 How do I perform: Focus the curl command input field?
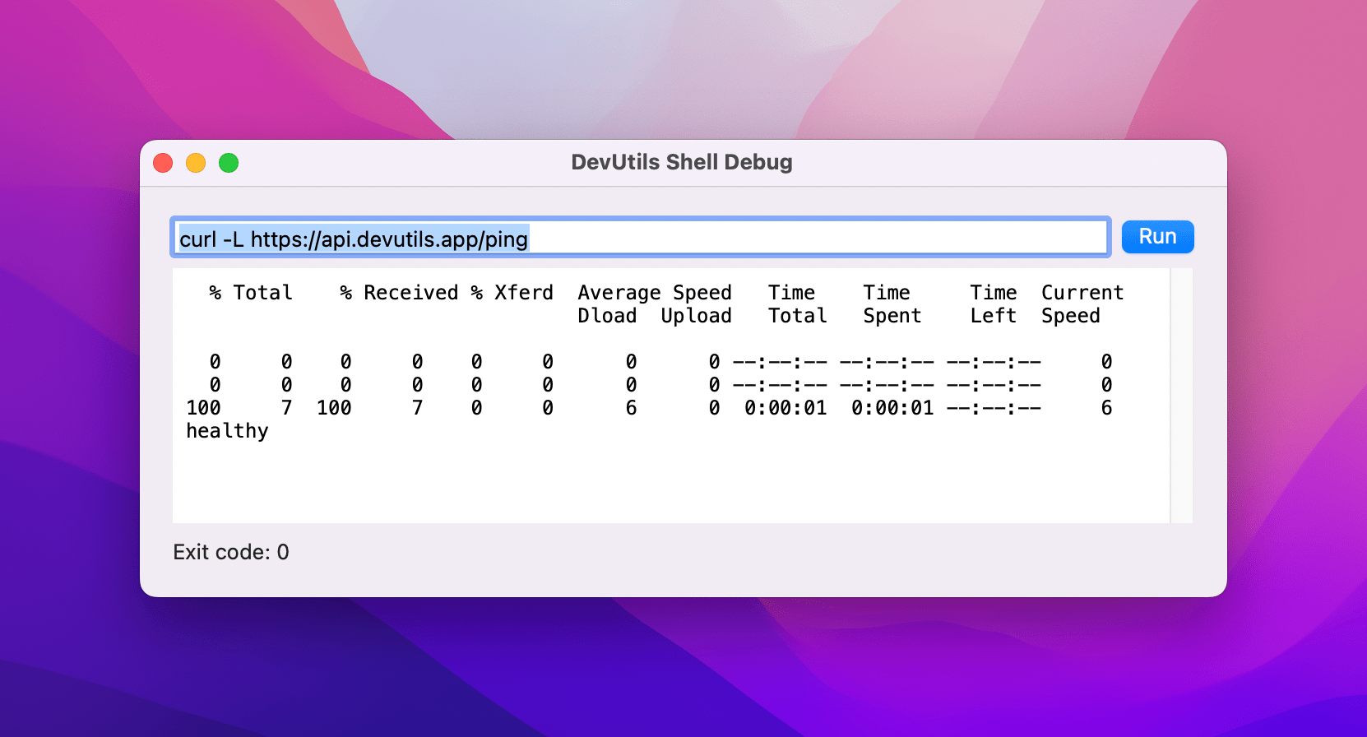point(641,238)
